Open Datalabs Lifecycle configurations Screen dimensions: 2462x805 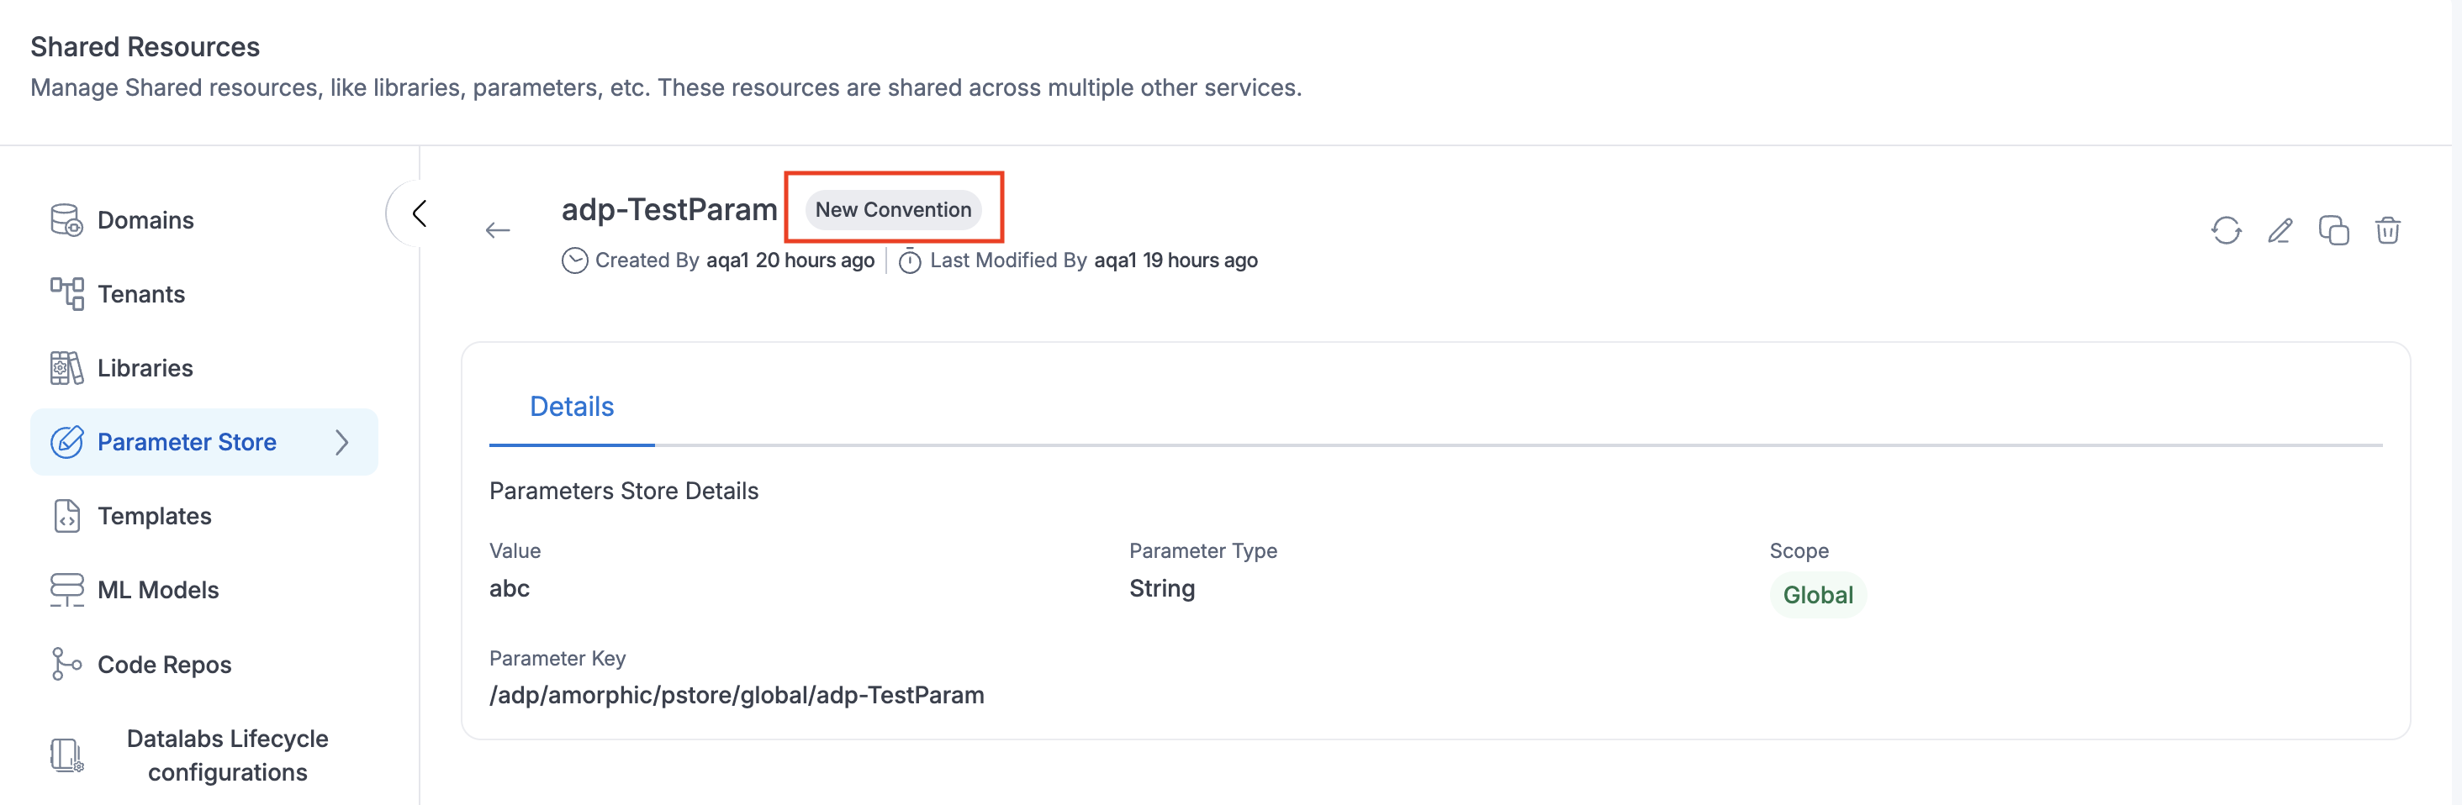[x=228, y=755]
